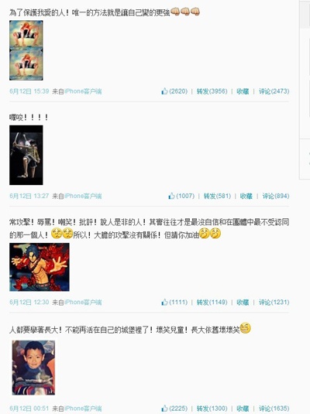
Task: Favorite the first post with 收藏
Action: [243, 91]
